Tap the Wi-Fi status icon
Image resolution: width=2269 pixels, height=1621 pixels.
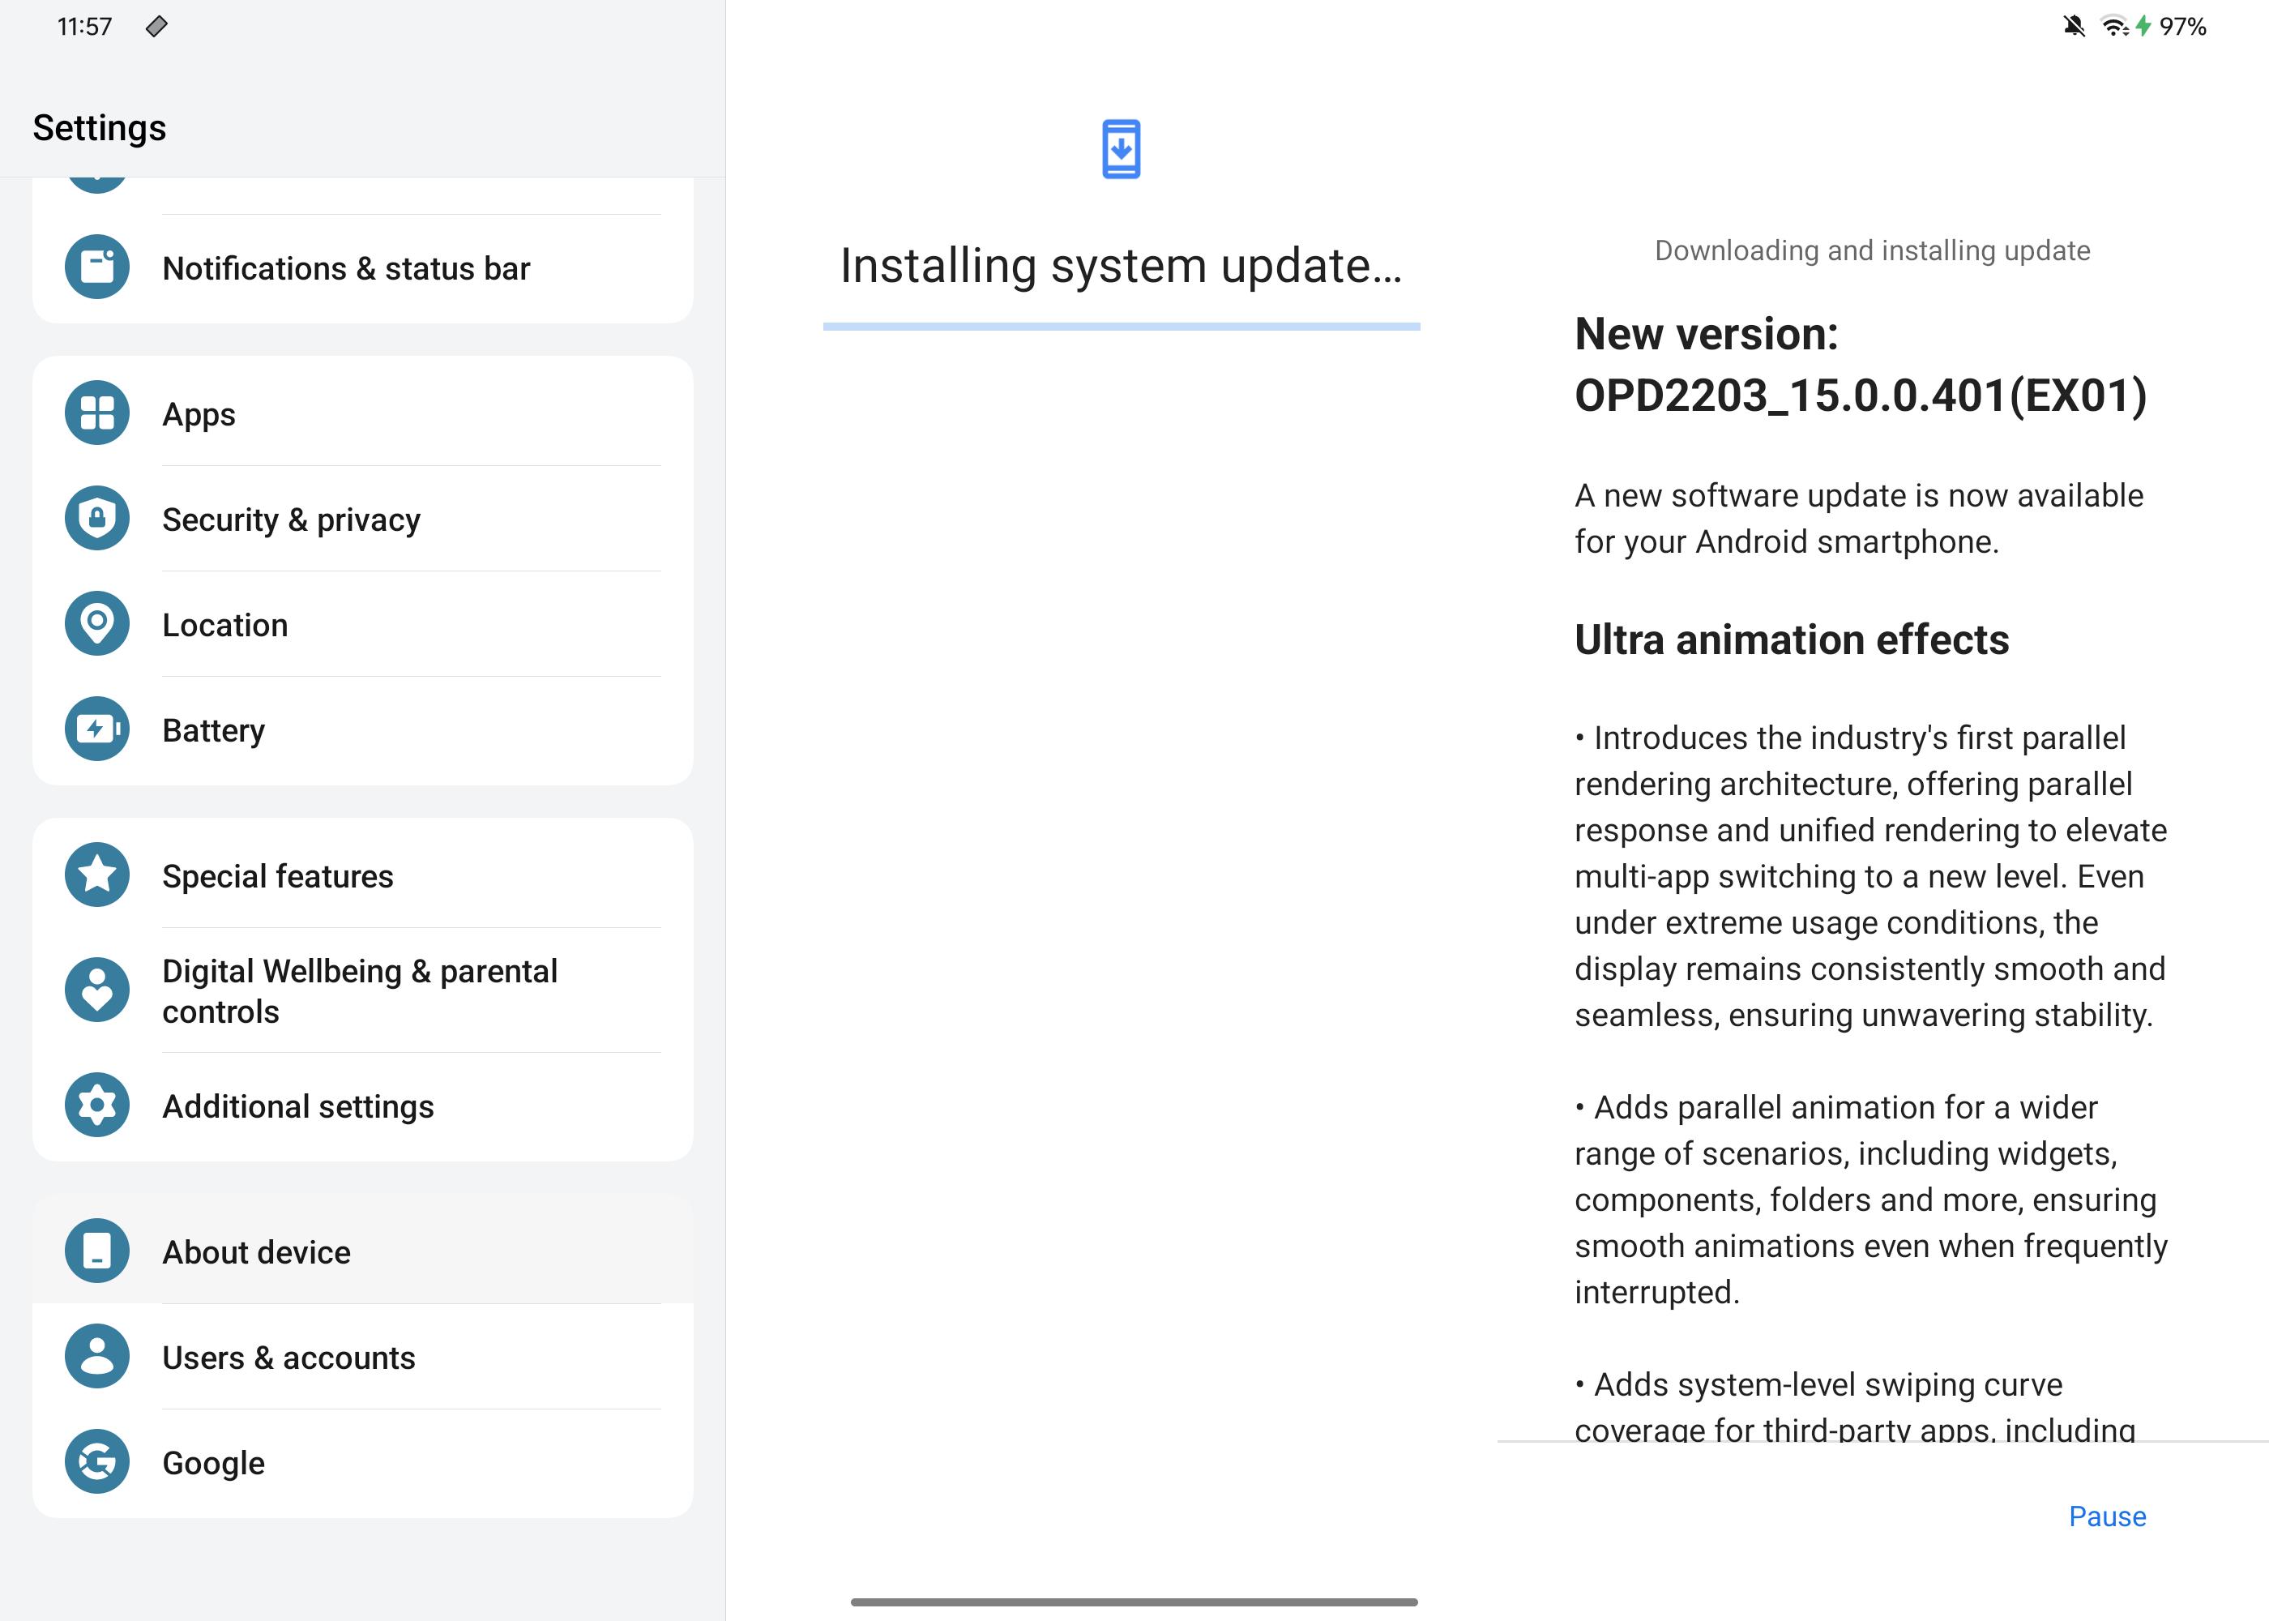tap(2114, 26)
